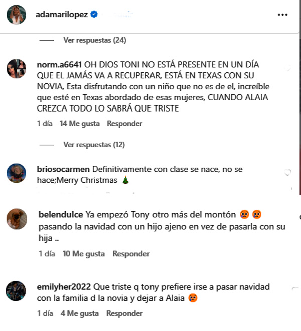The height and width of the screenshot is (331, 301).
Task: Open briosocarmen avatar picture
Action: pyautogui.click(x=16, y=173)
